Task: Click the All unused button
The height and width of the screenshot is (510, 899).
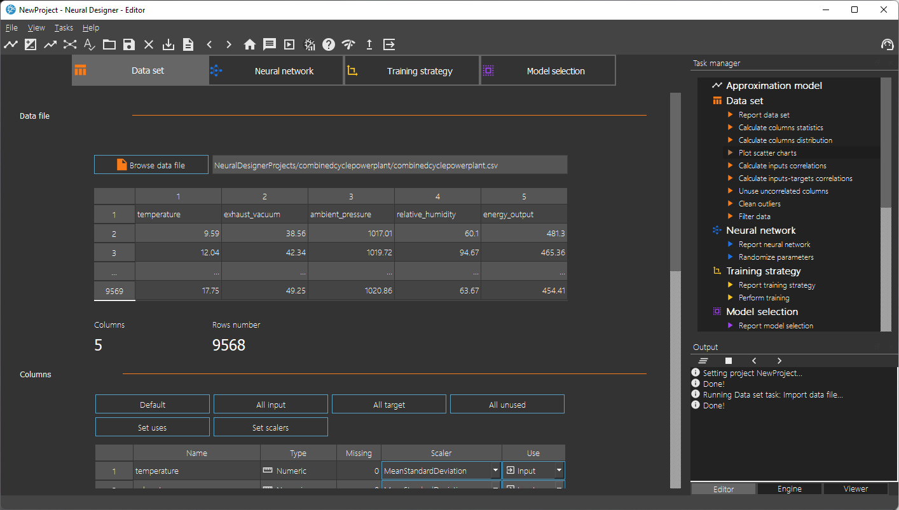Action: pyautogui.click(x=507, y=405)
